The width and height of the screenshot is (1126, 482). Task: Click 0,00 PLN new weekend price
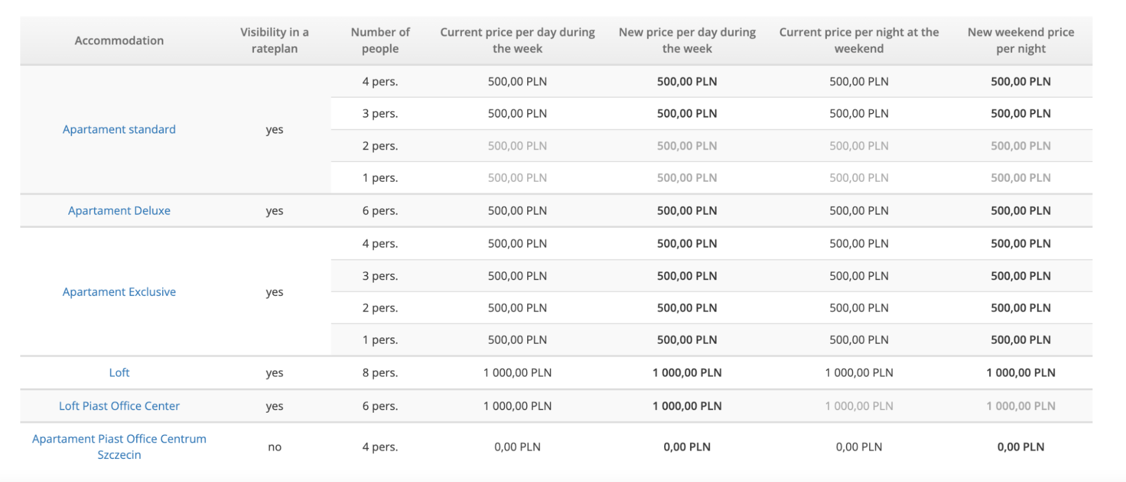click(x=1020, y=447)
